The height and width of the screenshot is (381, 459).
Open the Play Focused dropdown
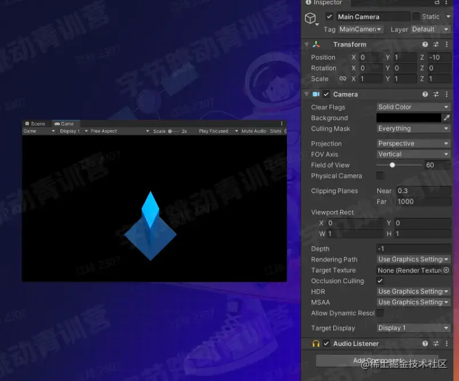218,131
